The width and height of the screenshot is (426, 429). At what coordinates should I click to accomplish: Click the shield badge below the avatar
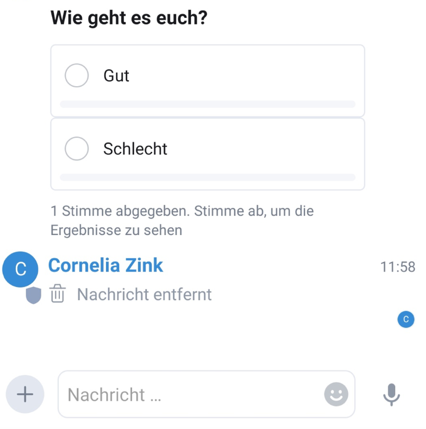click(34, 296)
